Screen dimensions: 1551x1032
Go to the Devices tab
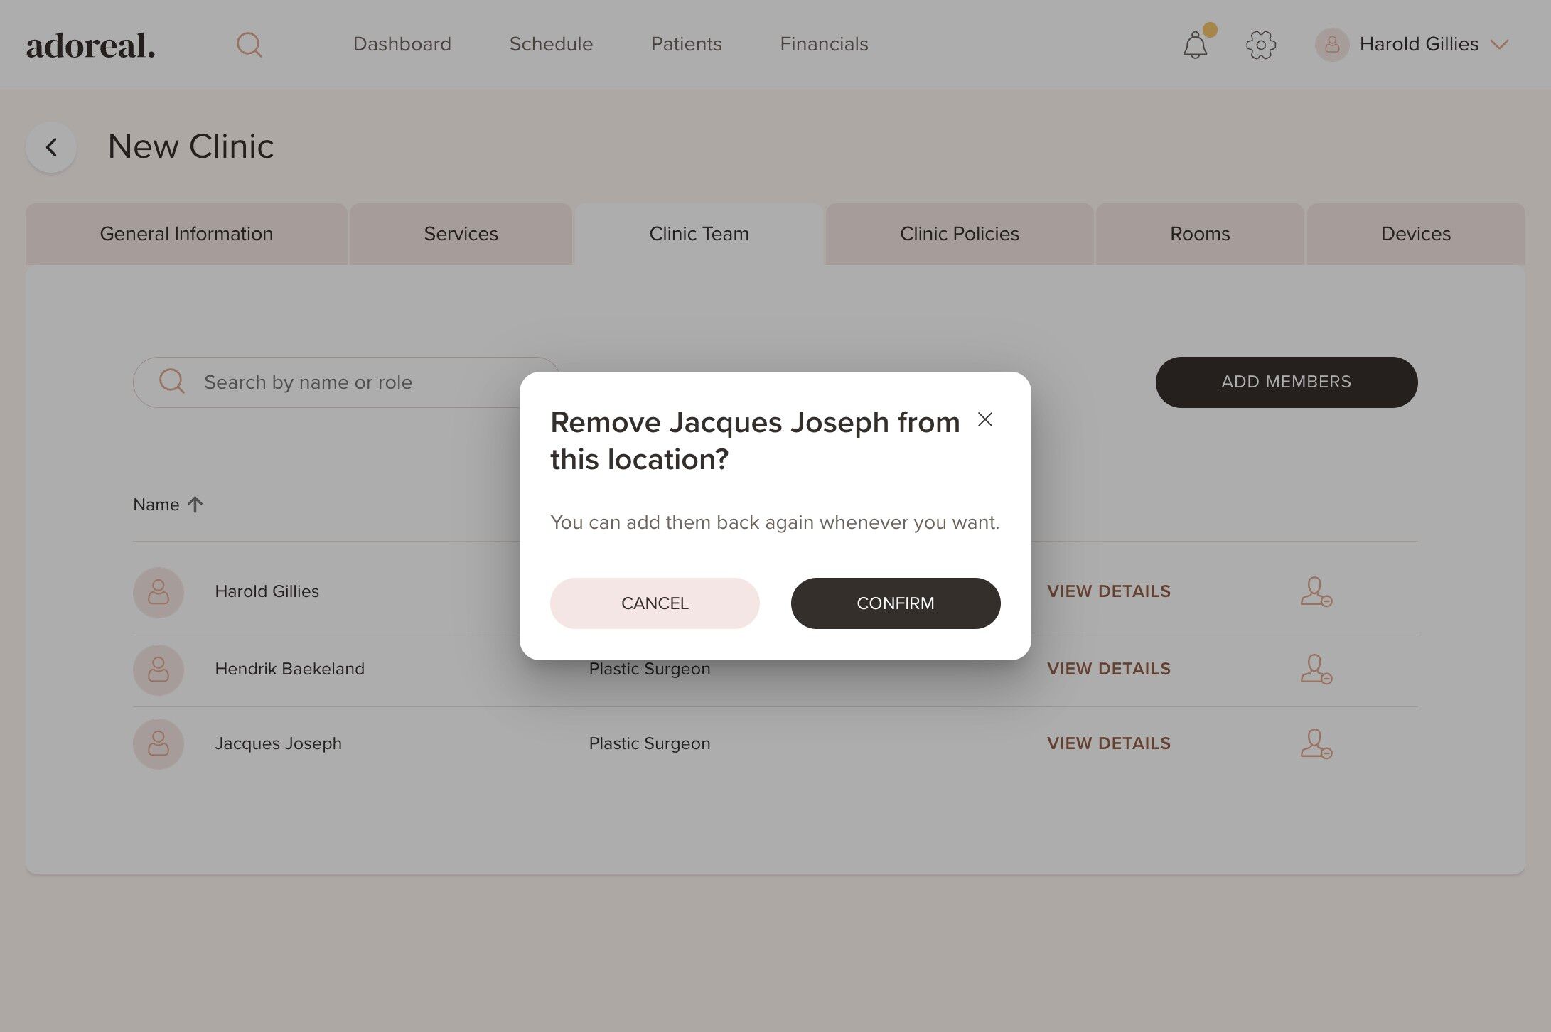click(1415, 234)
